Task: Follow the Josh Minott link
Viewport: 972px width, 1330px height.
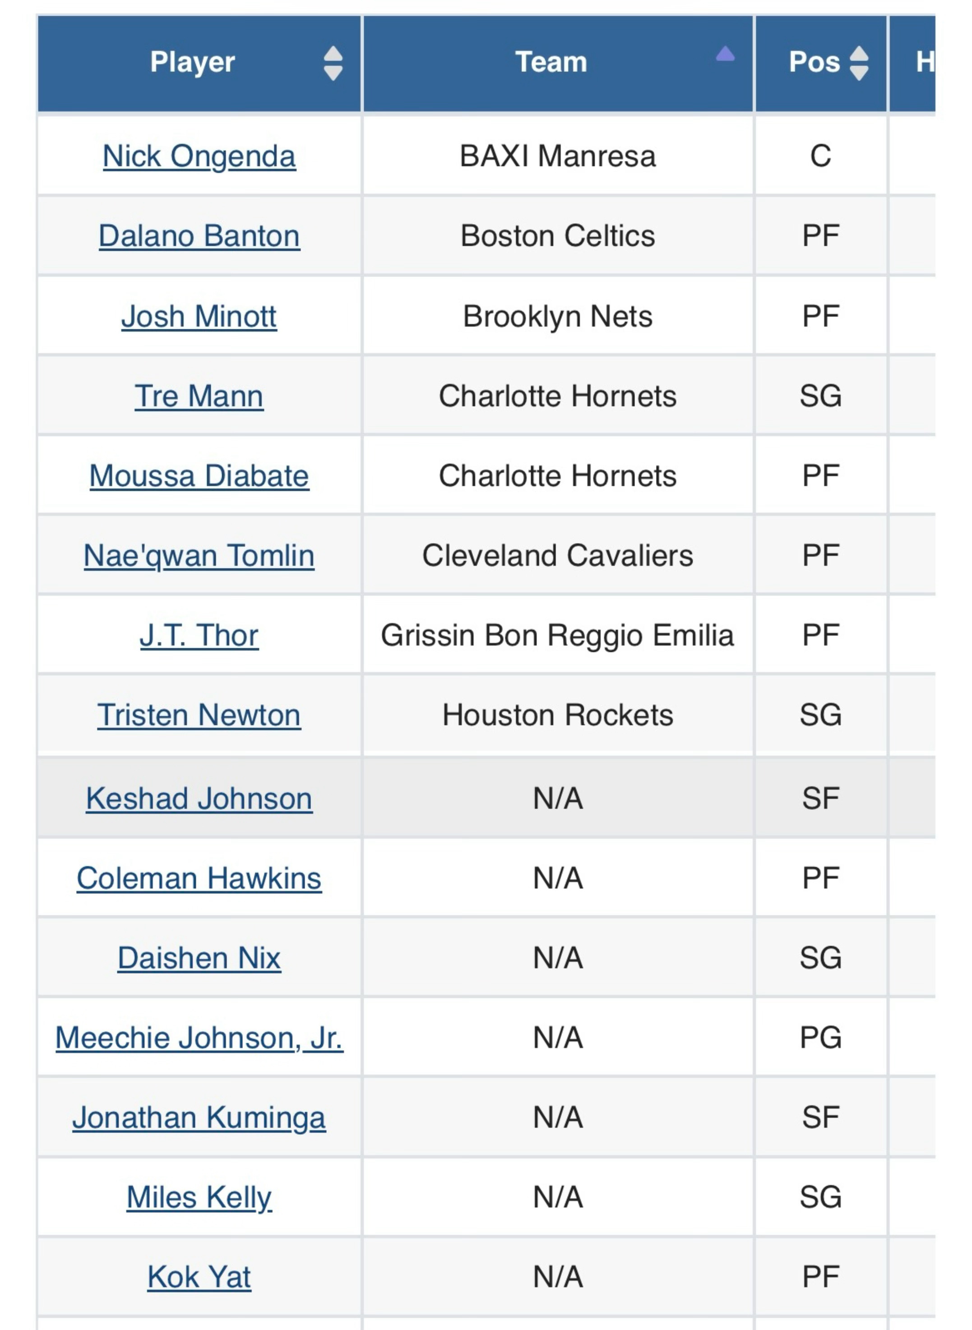Action: pos(199,316)
